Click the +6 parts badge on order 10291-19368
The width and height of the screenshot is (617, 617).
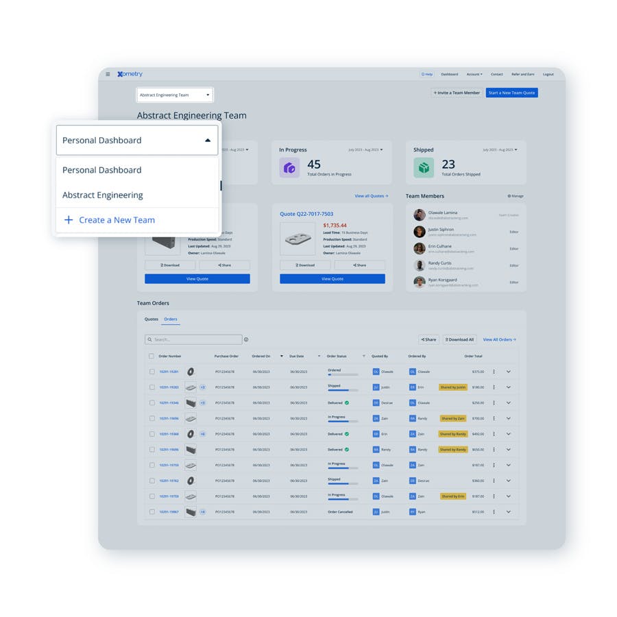tap(203, 434)
